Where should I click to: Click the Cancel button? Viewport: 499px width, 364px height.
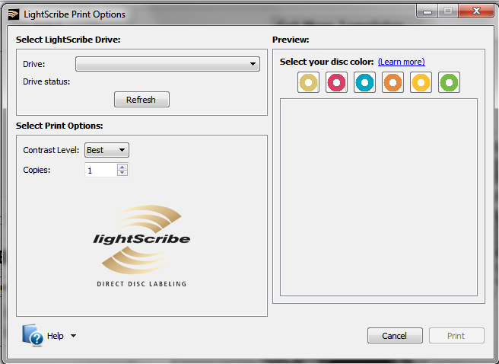395,336
